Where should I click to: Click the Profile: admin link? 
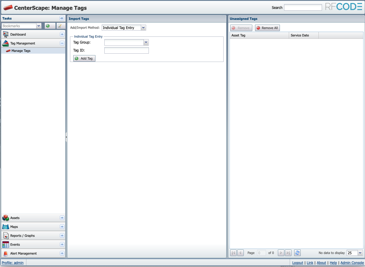pos(13,263)
